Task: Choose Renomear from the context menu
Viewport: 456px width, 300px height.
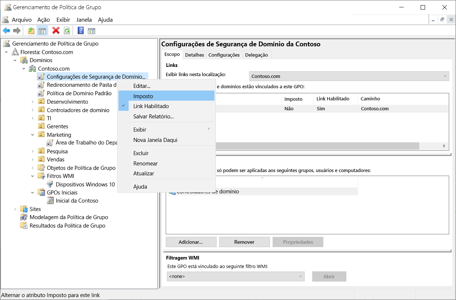Action: pos(166,164)
